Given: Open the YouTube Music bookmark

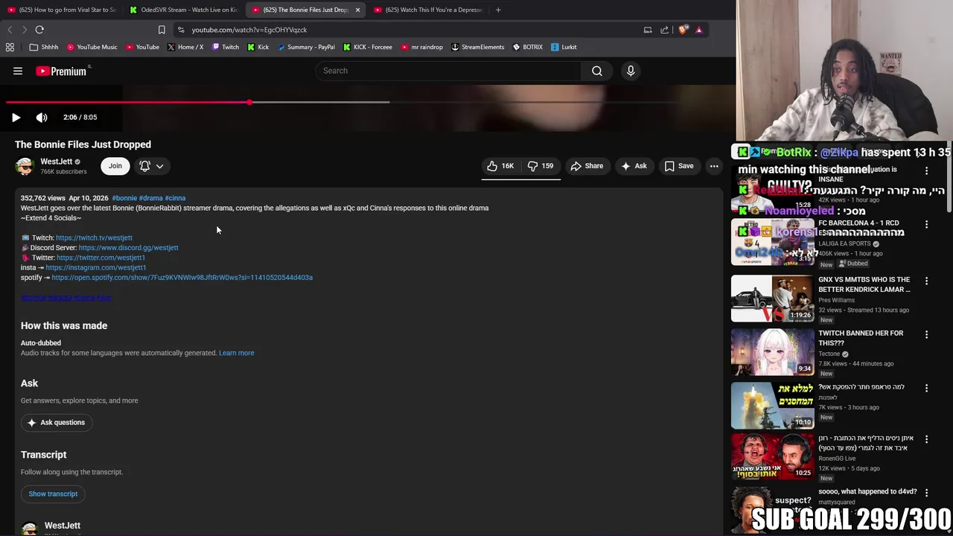Looking at the screenshot, I should (x=92, y=47).
